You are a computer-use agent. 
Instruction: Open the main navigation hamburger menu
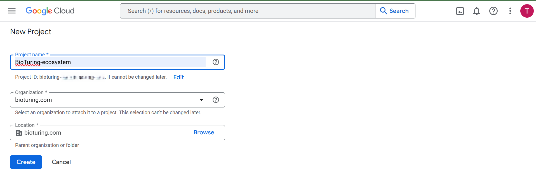click(x=12, y=11)
